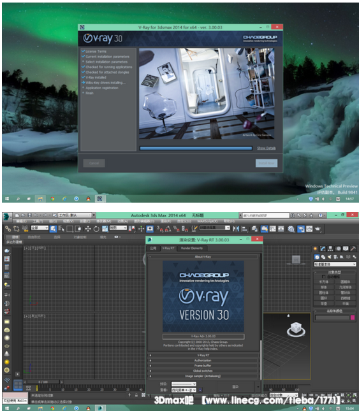Open named selection sets dropdown in toolbar
Screen dimensions: 359x411
click(215, 227)
